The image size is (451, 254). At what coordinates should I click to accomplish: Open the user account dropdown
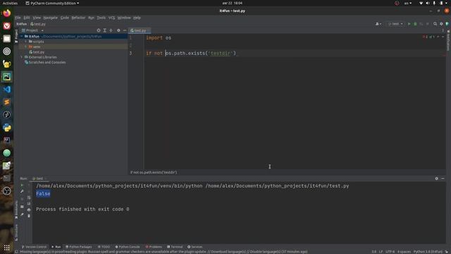(378, 24)
